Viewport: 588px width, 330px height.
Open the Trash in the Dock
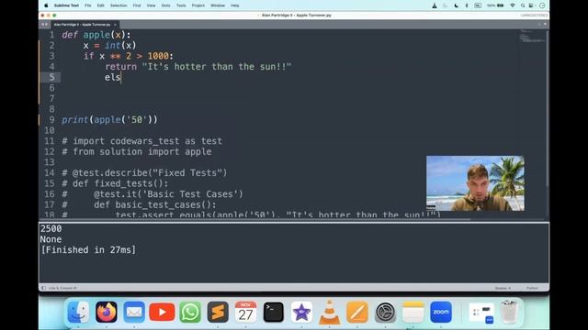[x=509, y=312]
